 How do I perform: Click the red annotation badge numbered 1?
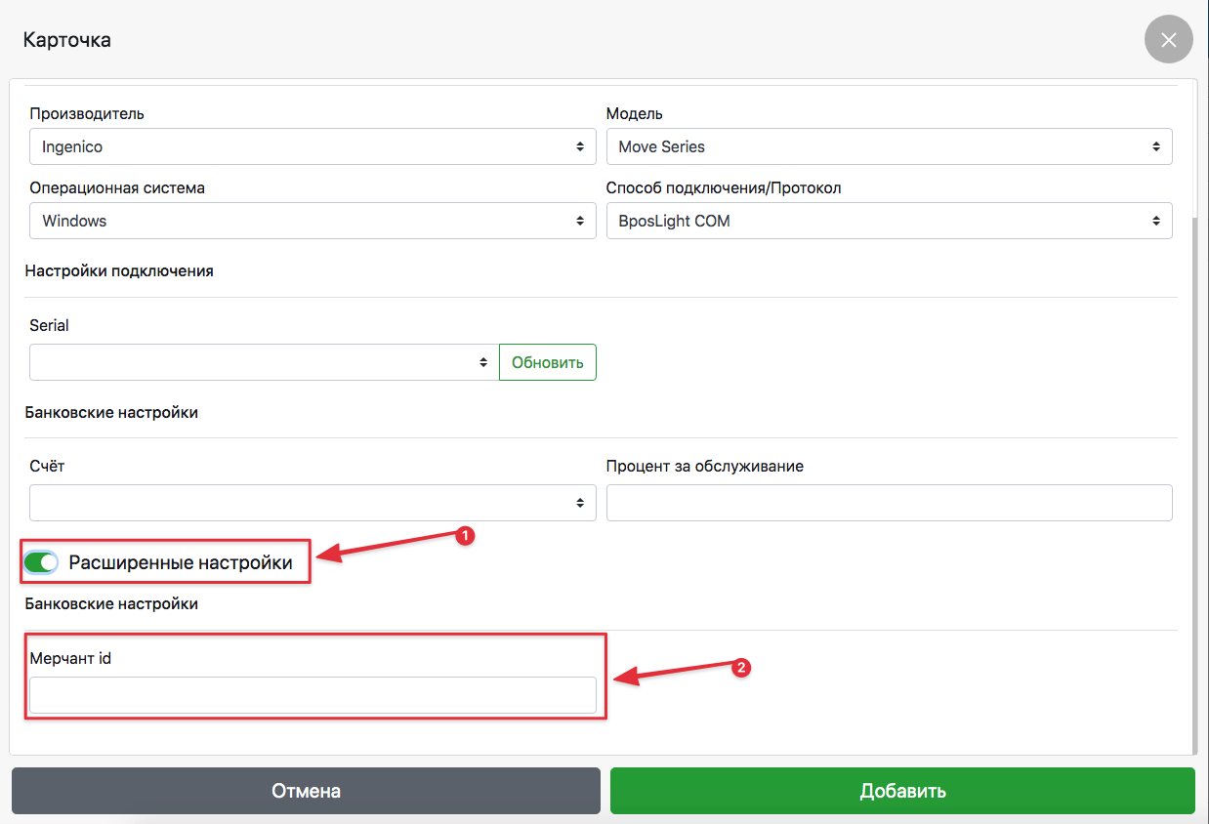coord(466,536)
